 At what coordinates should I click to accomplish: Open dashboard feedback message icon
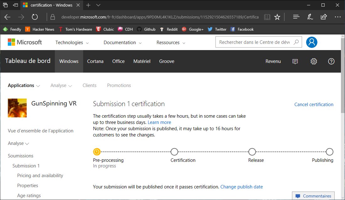[x=295, y=61]
